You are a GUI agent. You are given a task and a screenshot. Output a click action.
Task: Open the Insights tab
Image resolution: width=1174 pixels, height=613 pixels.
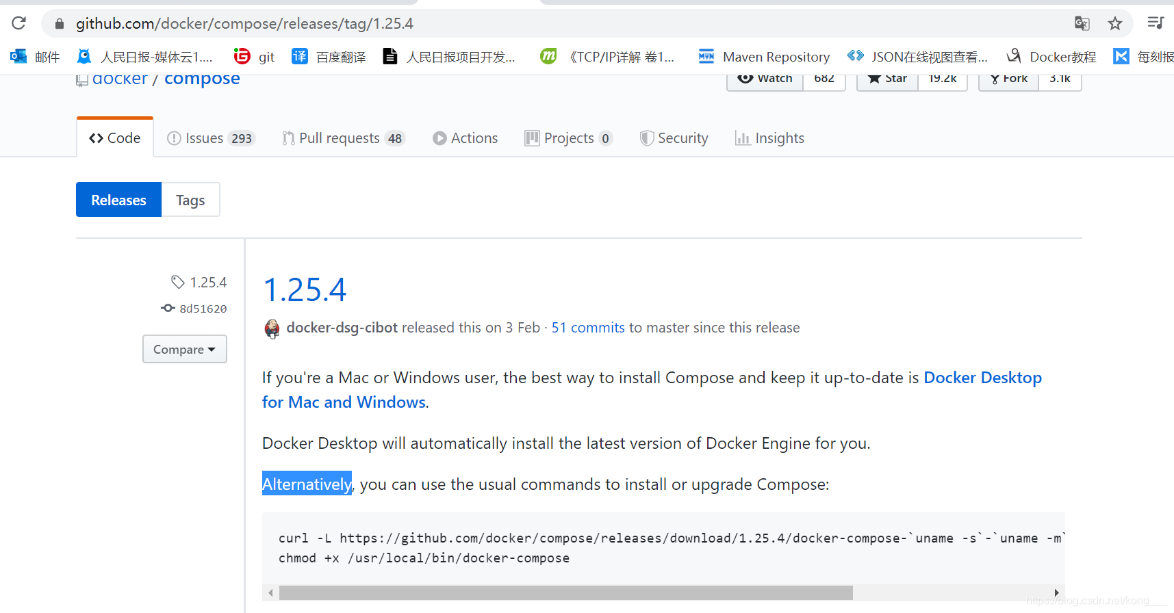(x=770, y=138)
